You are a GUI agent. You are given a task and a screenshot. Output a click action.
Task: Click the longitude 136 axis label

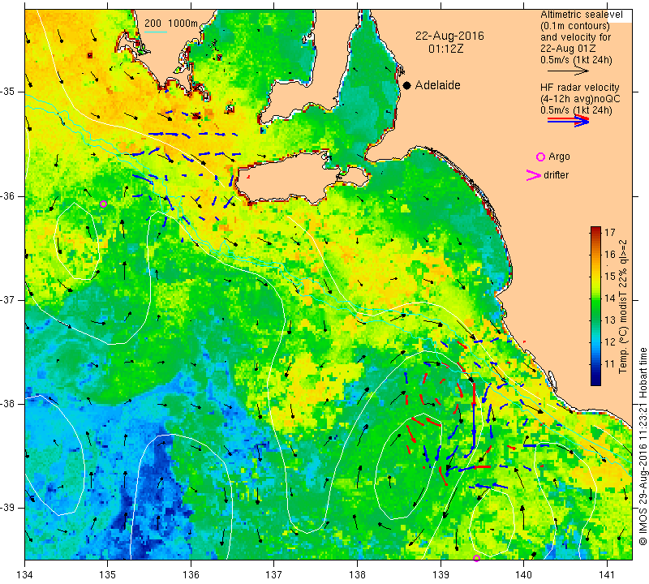(x=191, y=575)
